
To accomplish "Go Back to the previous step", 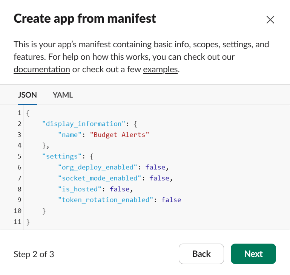I will tap(201, 254).
